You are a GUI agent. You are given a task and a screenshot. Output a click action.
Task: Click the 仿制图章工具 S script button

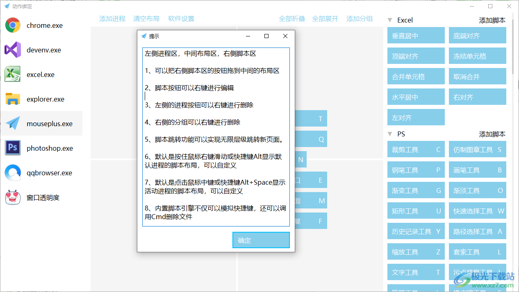pos(478,149)
